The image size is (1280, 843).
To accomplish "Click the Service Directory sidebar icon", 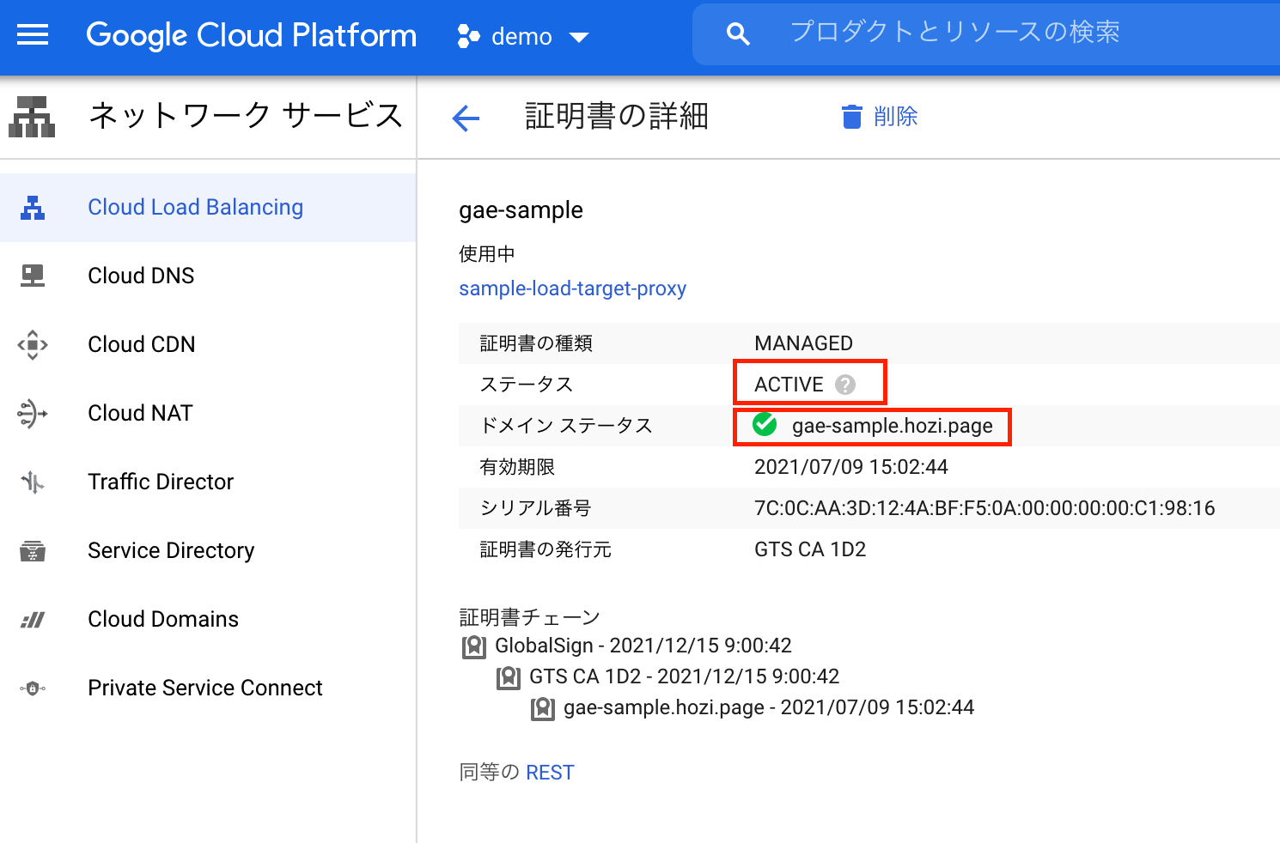I will point(33,550).
